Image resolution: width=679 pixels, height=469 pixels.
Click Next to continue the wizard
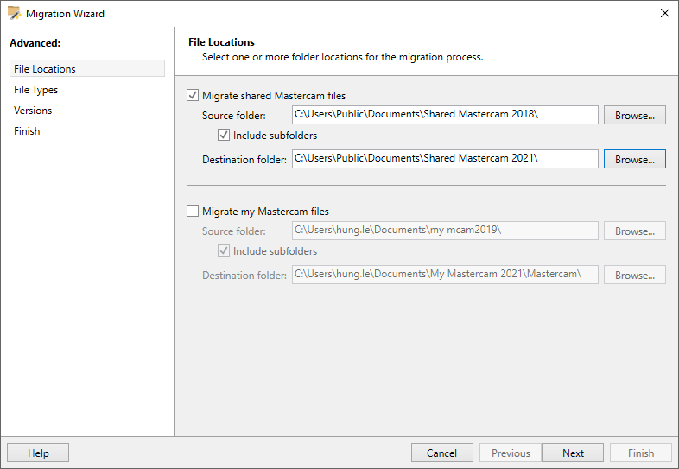point(573,453)
